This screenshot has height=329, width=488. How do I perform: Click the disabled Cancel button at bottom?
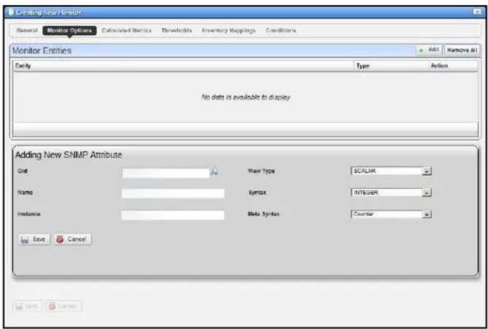64,306
